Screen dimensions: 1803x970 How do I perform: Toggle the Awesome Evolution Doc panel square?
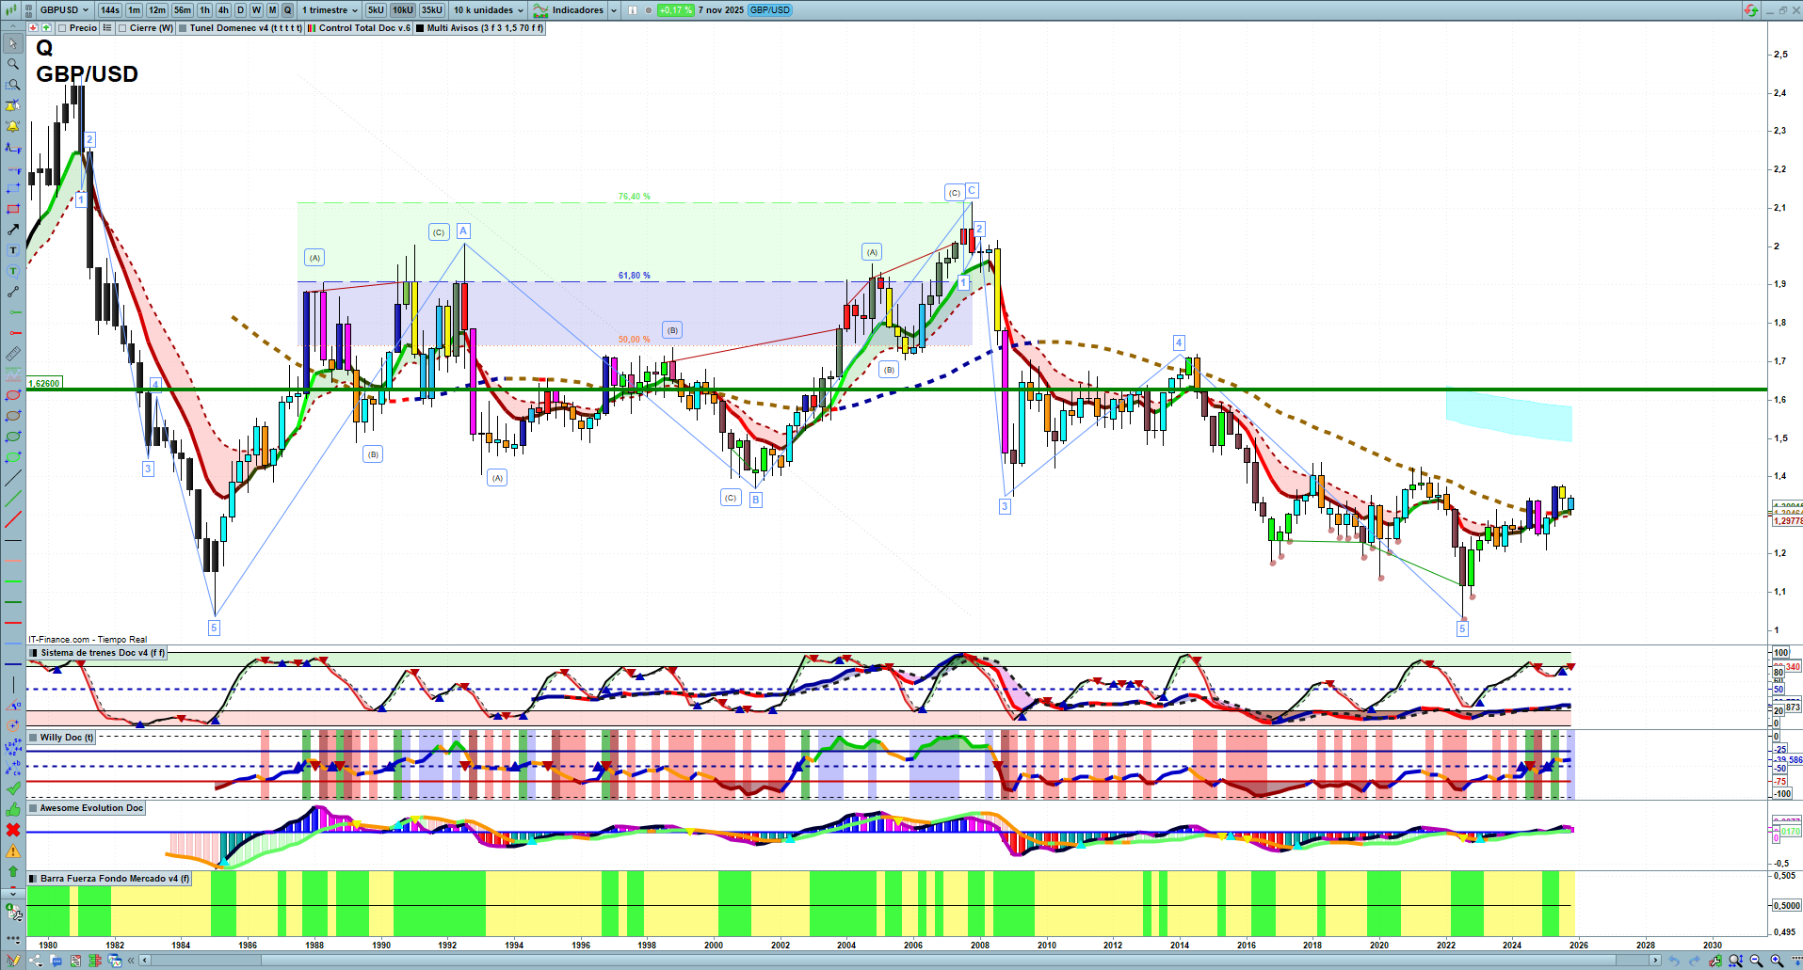[34, 808]
